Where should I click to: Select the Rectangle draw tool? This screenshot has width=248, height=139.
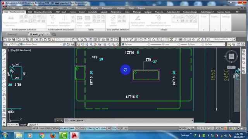[4, 67]
